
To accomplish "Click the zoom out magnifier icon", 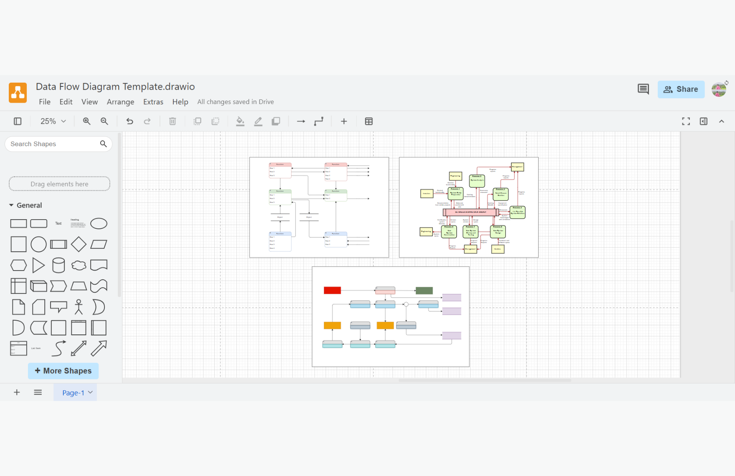I will click(104, 121).
